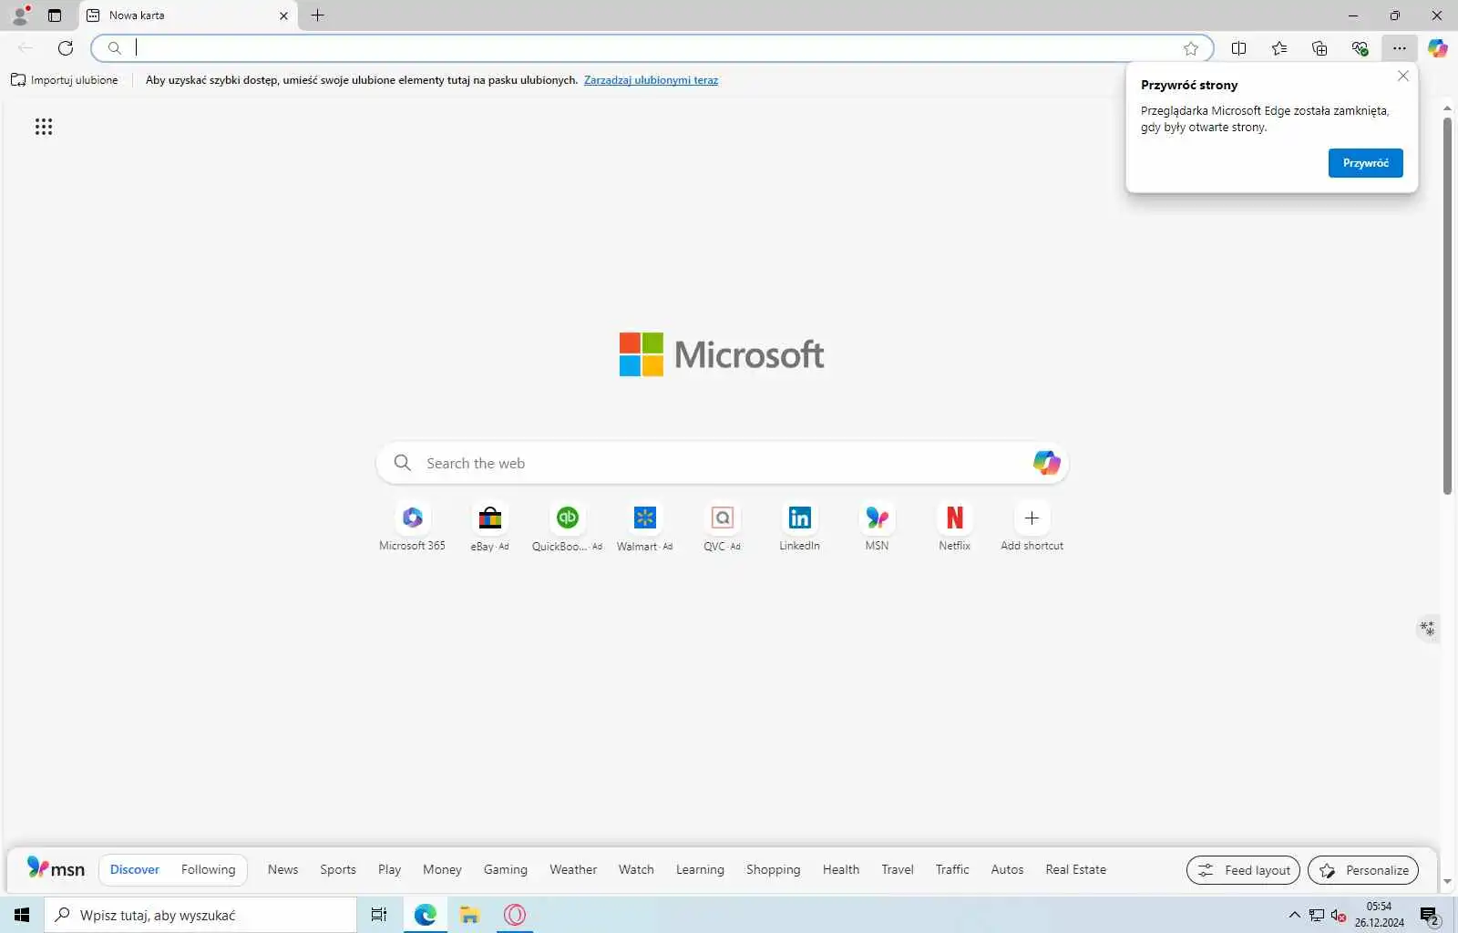Click the blue Przywróć button
This screenshot has width=1458, height=933.
pyautogui.click(x=1365, y=163)
